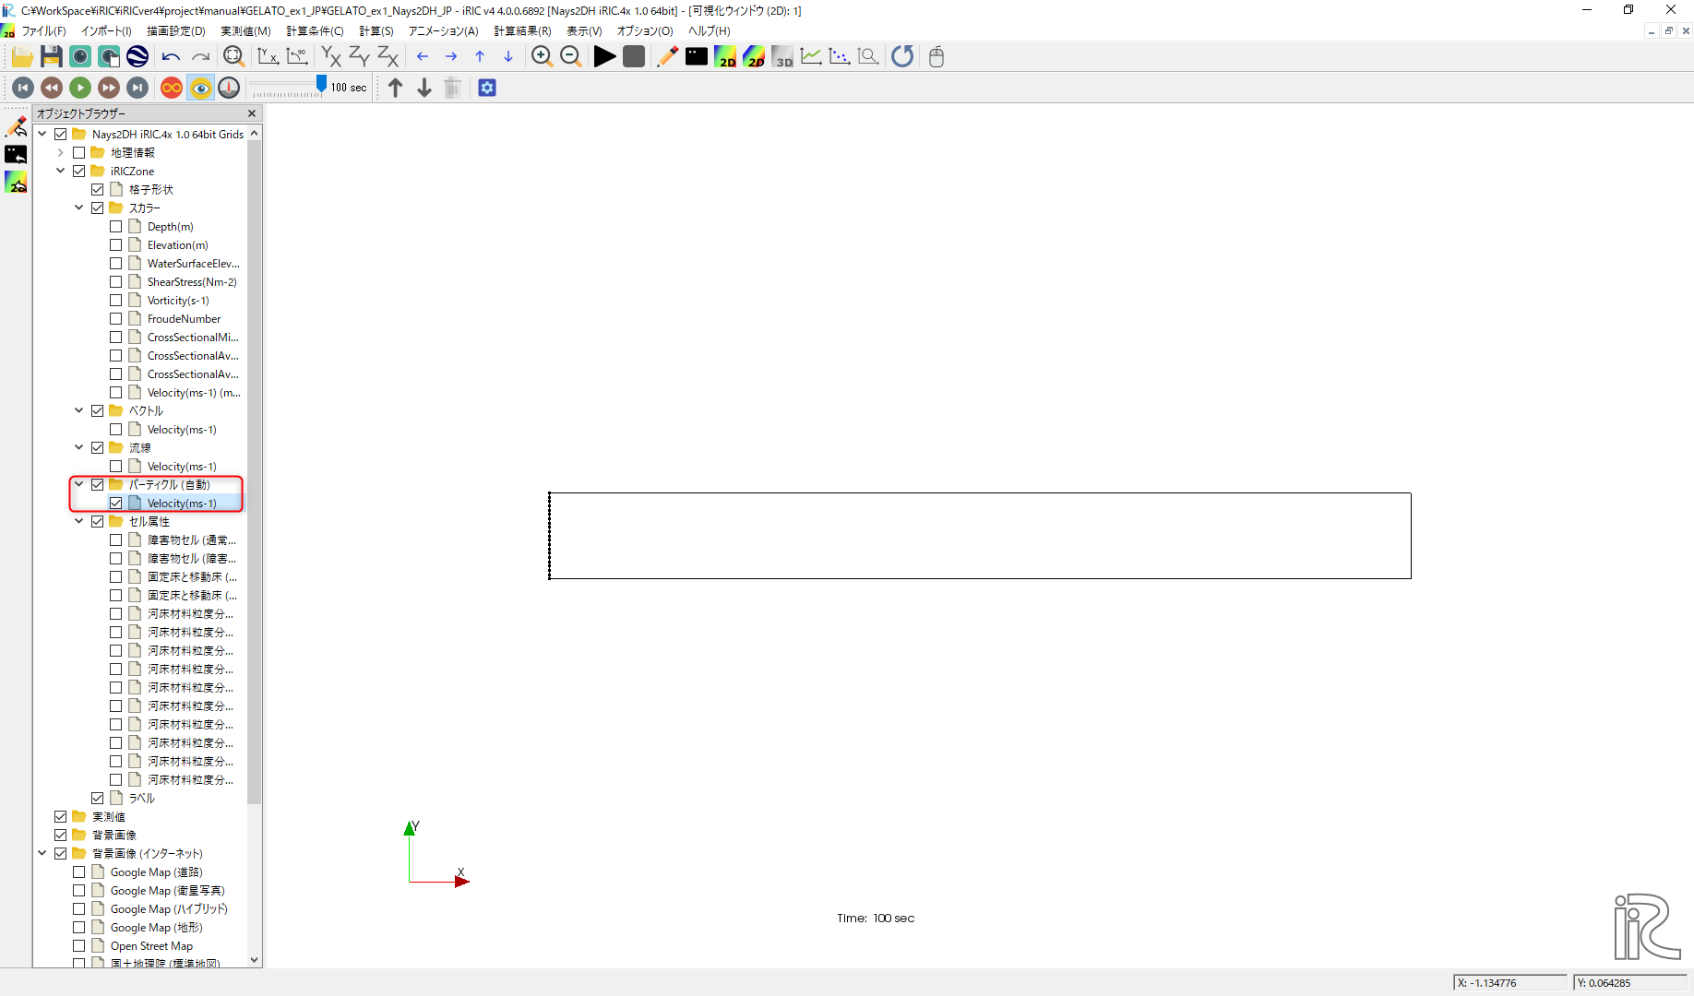Collapse the ベクトル folder
Screen dimensions: 1694x996
tap(79, 410)
